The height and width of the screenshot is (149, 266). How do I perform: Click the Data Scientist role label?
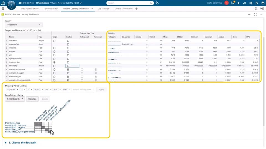coord(214,3)
